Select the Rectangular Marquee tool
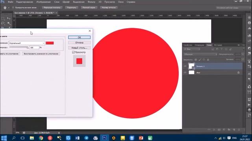The image size is (252, 141). (3, 18)
